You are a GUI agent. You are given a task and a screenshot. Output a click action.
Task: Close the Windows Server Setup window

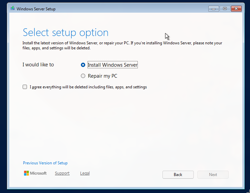pos(236,9)
